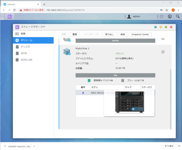Screen dimensions: 182x150
Task: Close Storage Manager with red button
Action: pos(171,27)
